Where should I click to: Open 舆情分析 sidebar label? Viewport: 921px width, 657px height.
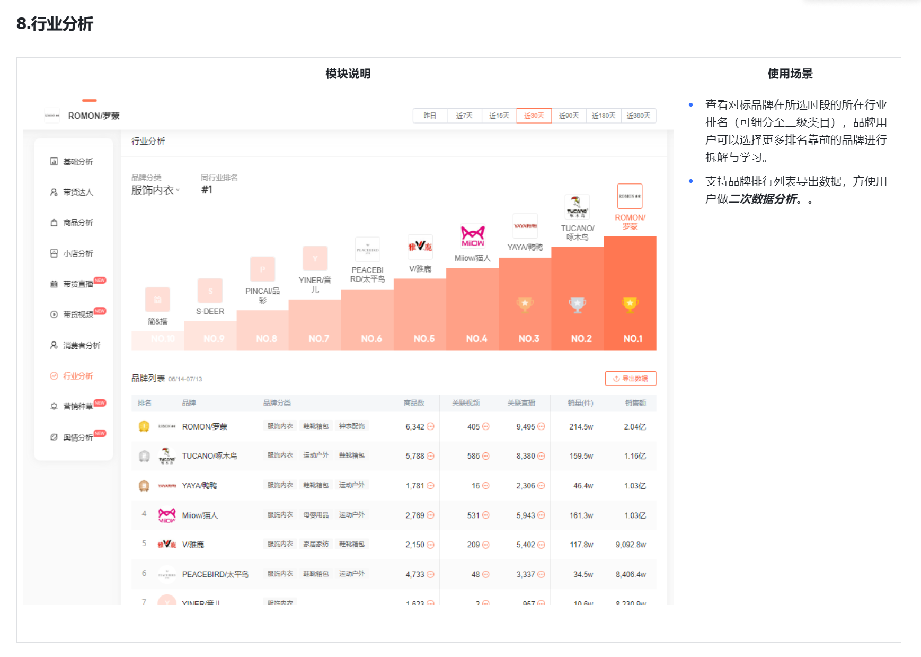(78, 437)
